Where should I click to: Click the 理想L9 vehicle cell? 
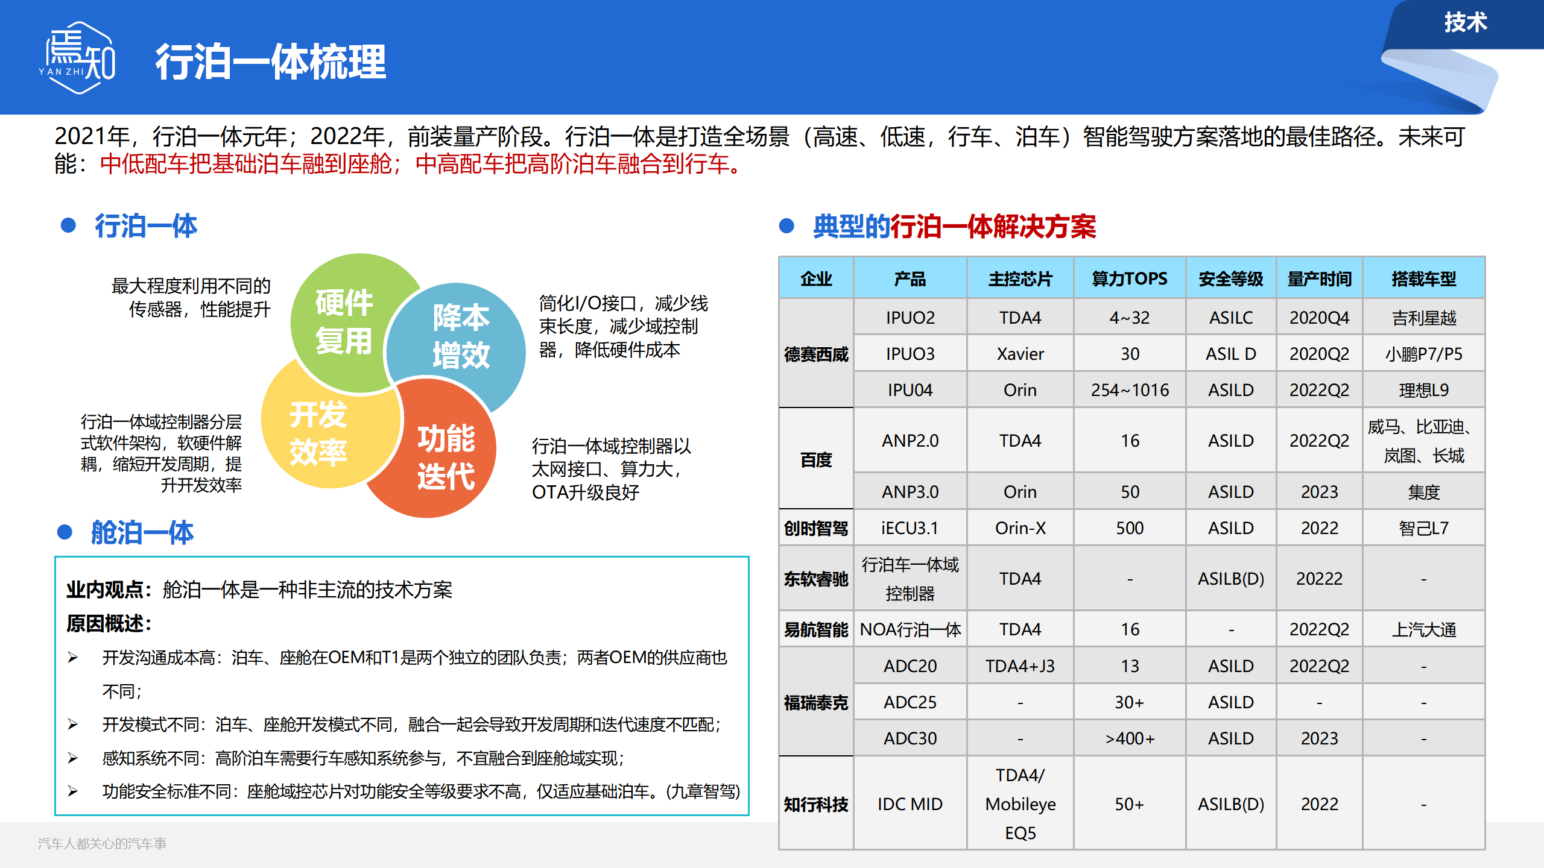point(1424,390)
